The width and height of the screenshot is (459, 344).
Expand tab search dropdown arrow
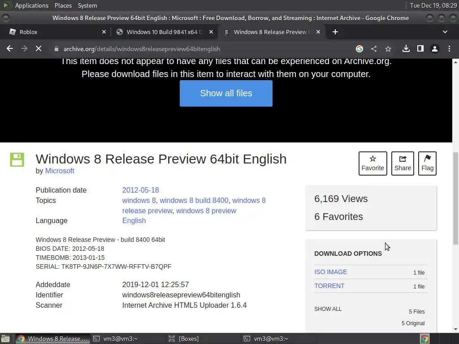pyautogui.click(x=445, y=32)
